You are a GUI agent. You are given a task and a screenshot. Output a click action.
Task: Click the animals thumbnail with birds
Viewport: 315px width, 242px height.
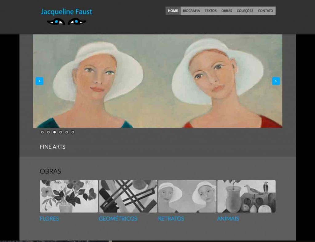pos(246,196)
